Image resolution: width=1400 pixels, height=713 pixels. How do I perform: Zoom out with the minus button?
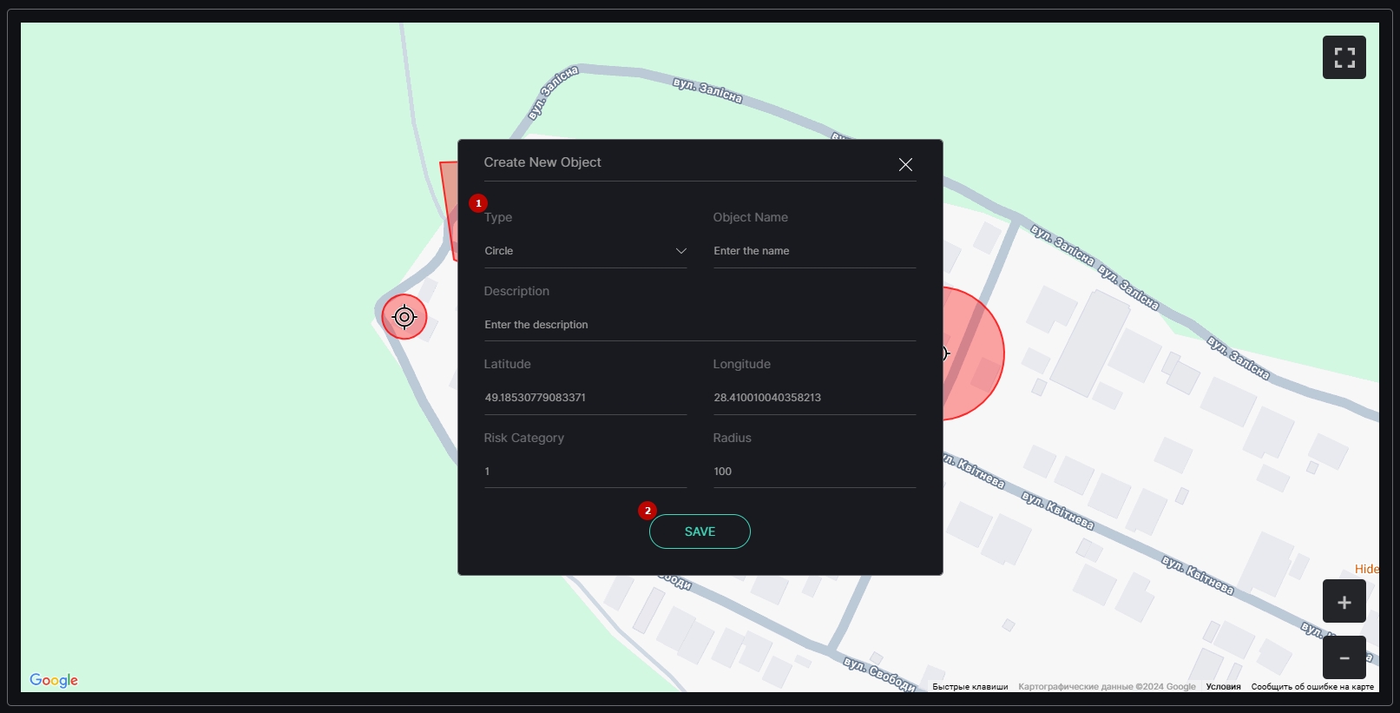coord(1344,657)
